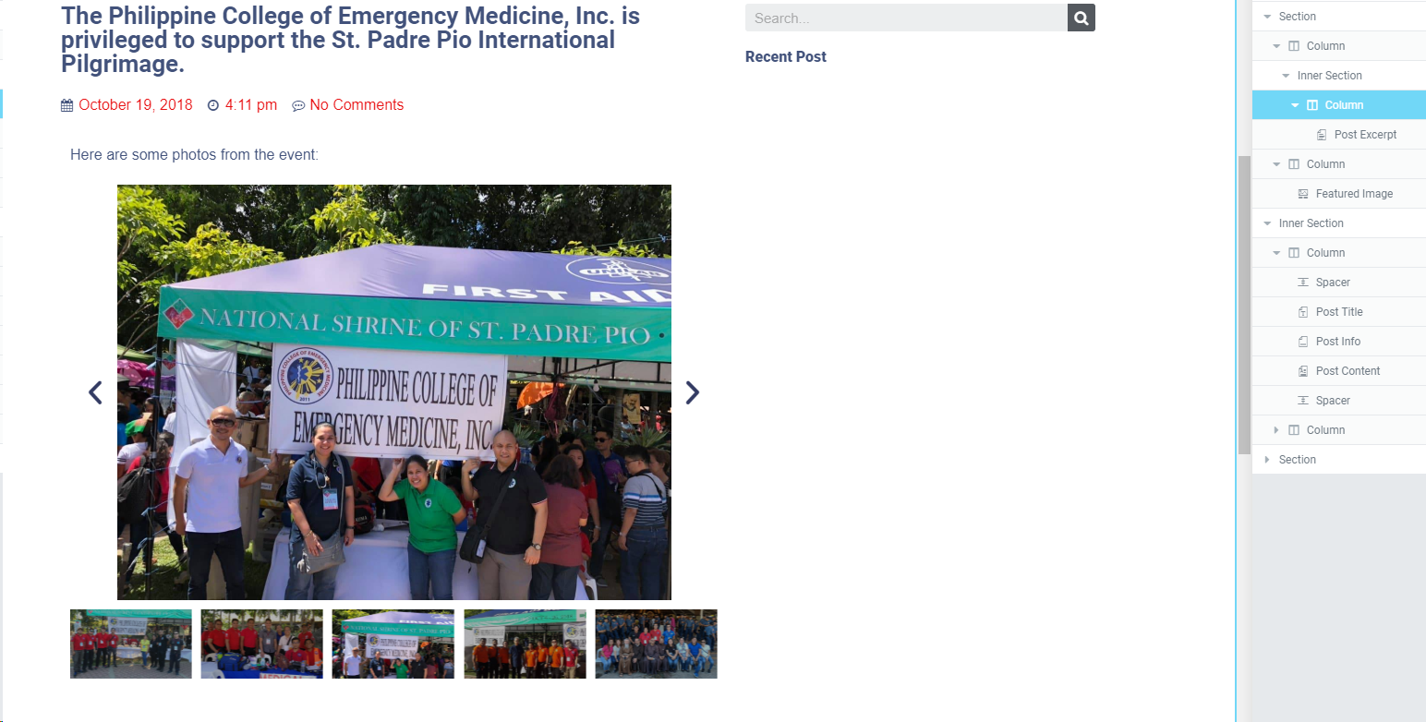Click the Featured Image widget icon
Image resolution: width=1426 pixels, height=722 pixels.
pos(1303,194)
